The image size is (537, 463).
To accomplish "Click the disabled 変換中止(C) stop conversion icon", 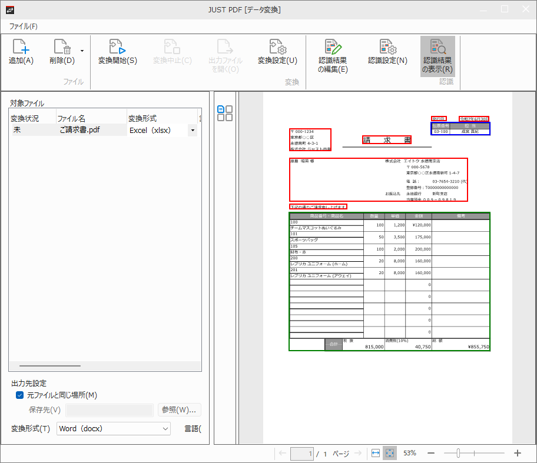I will point(172,46).
